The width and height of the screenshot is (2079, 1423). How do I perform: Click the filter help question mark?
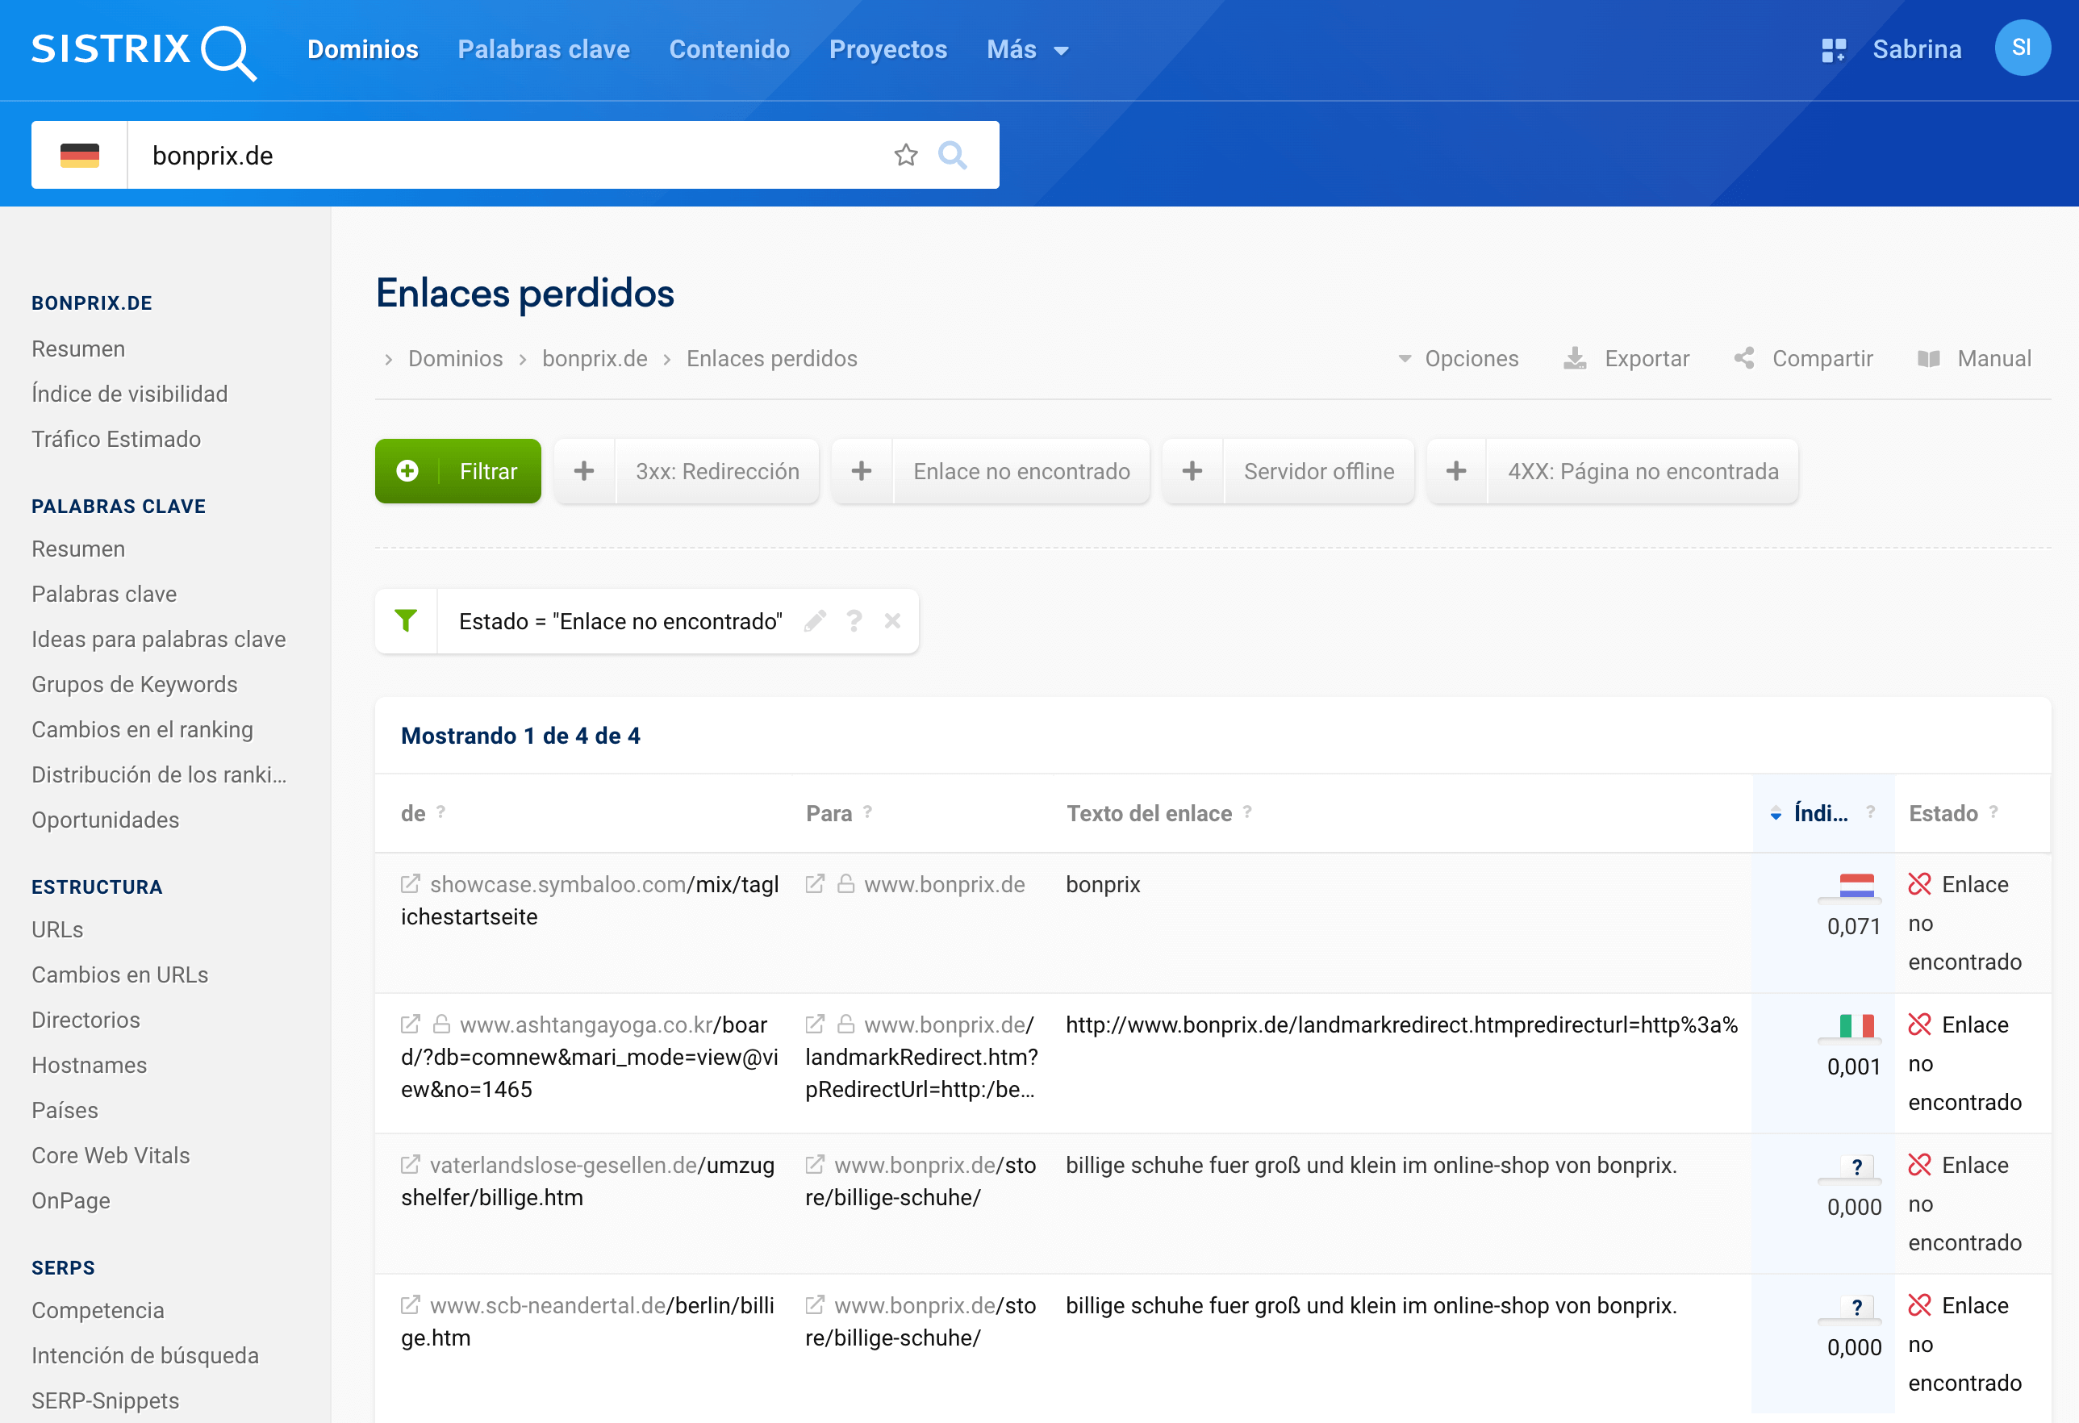854,620
